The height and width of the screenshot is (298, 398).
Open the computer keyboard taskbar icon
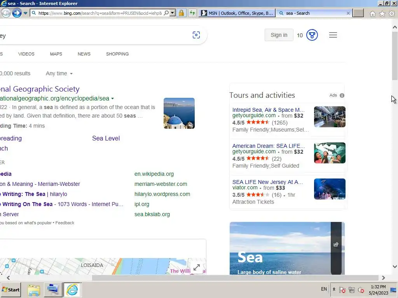pyautogui.click(x=53, y=290)
